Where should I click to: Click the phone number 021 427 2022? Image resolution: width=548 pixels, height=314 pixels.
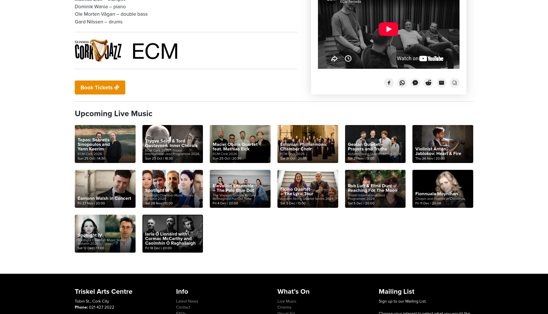101,307
